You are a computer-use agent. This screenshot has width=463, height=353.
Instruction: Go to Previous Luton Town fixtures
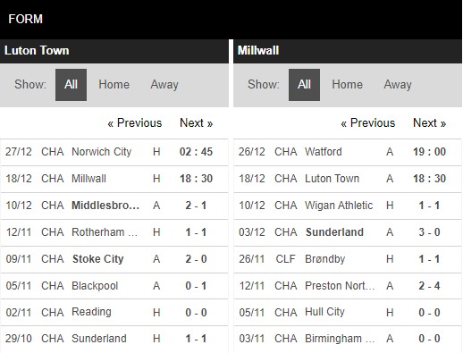click(135, 123)
